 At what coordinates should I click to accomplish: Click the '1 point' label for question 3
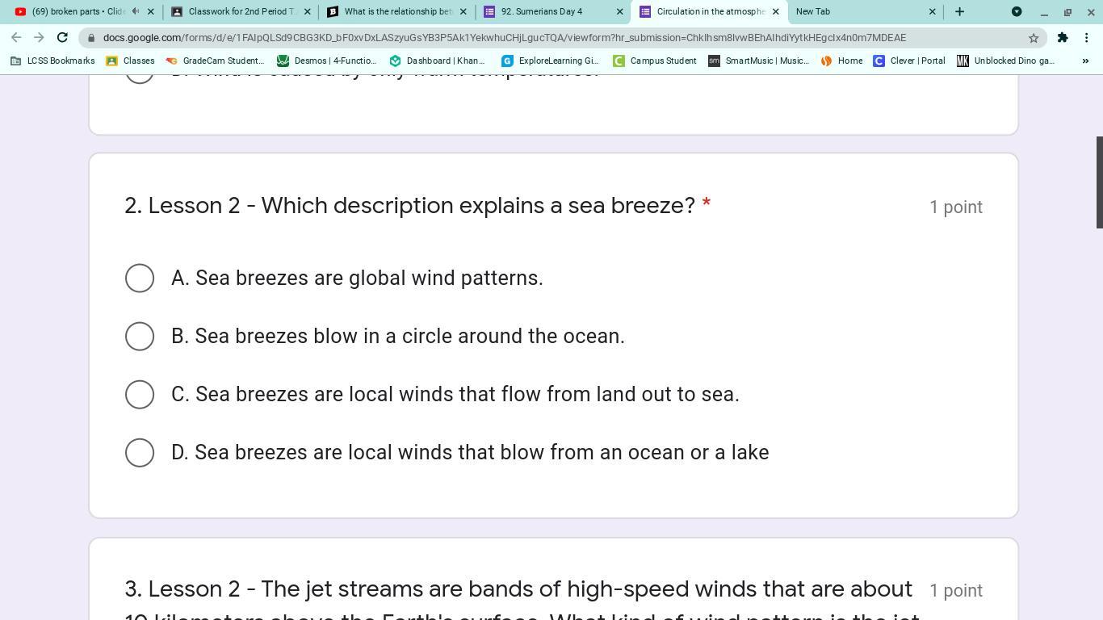(956, 590)
